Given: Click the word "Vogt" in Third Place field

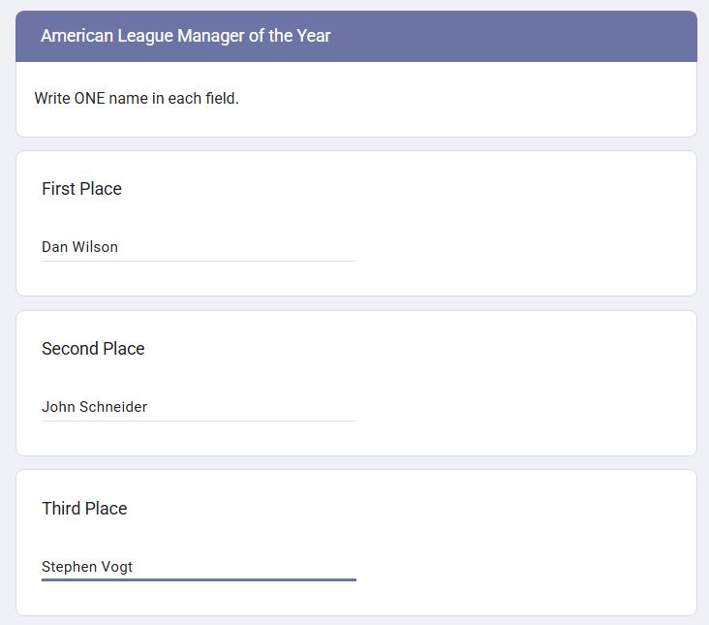Looking at the screenshot, I should pyautogui.click(x=116, y=567).
